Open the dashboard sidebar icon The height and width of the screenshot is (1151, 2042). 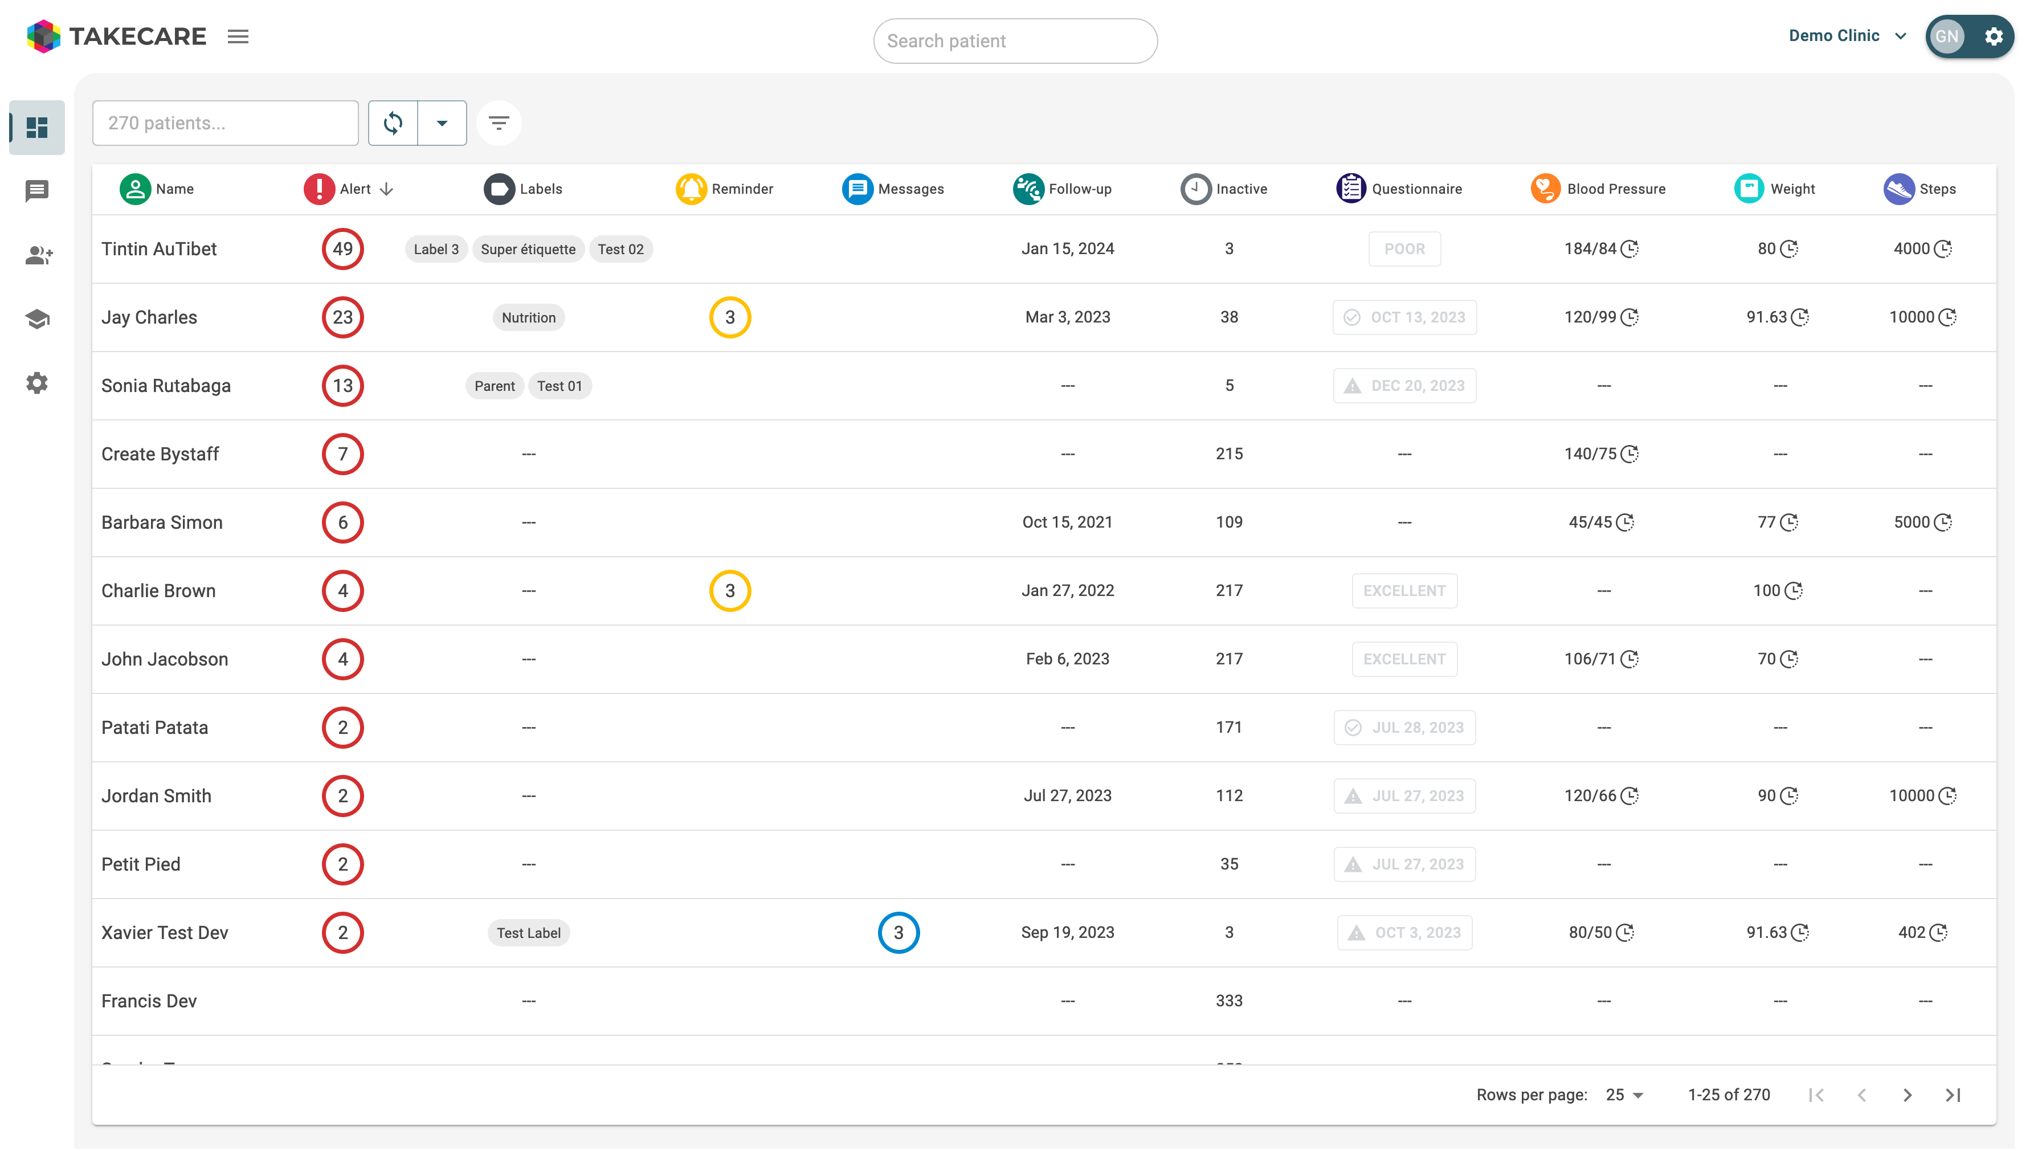[x=37, y=128]
